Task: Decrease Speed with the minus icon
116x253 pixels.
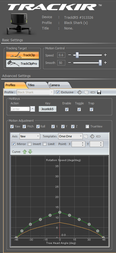Action: tap(69, 55)
